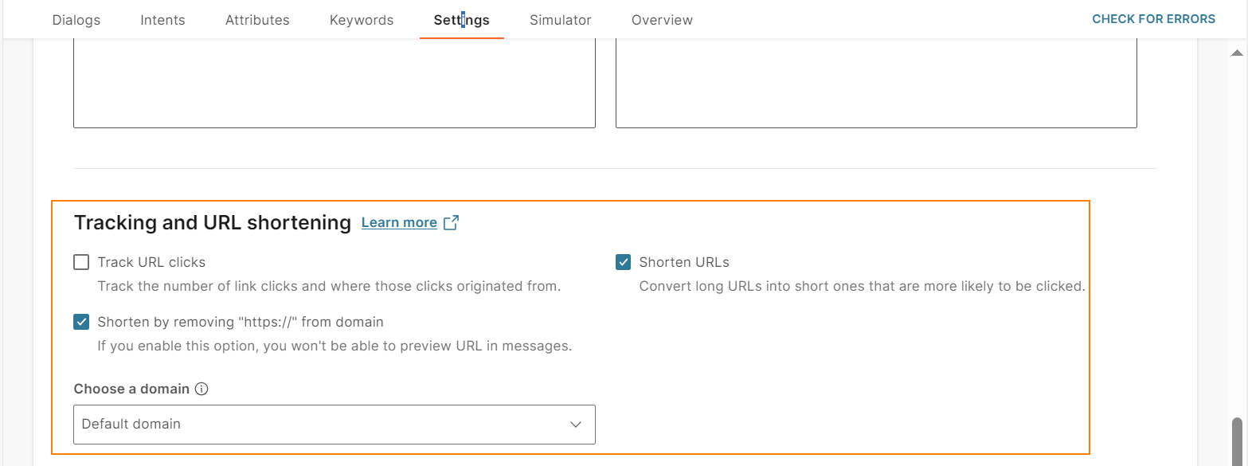The image size is (1248, 466).
Task: Click inside the right empty text area
Action: pyautogui.click(x=876, y=84)
